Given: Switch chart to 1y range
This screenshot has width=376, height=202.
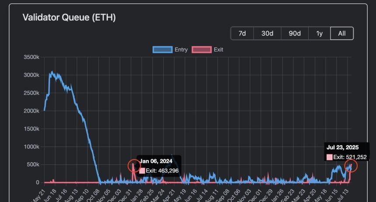Looking at the screenshot, I should [x=320, y=33].
